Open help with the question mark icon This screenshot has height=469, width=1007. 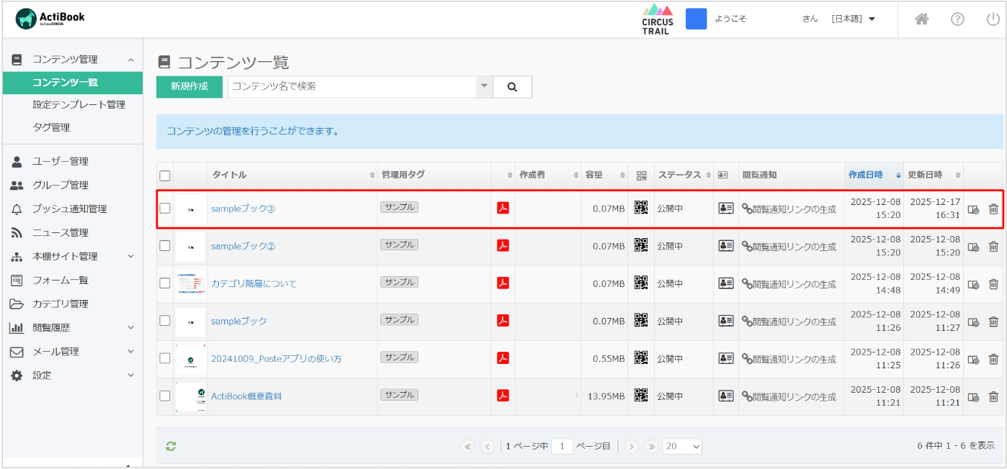click(x=957, y=19)
